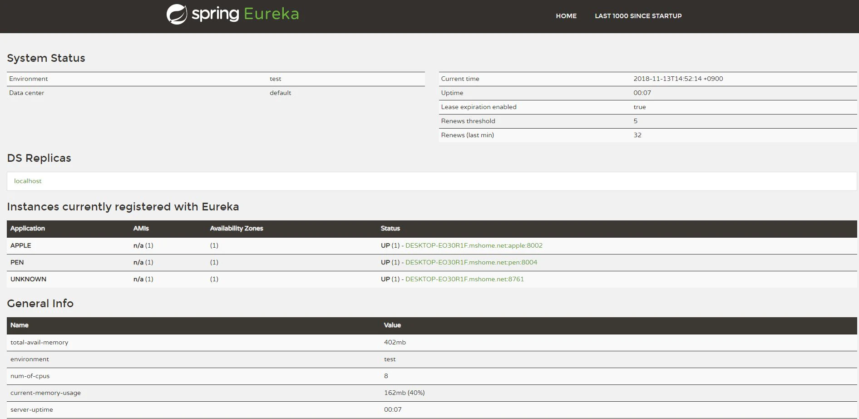
Task: Click the System Status heading
Action: (x=46, y=58)
